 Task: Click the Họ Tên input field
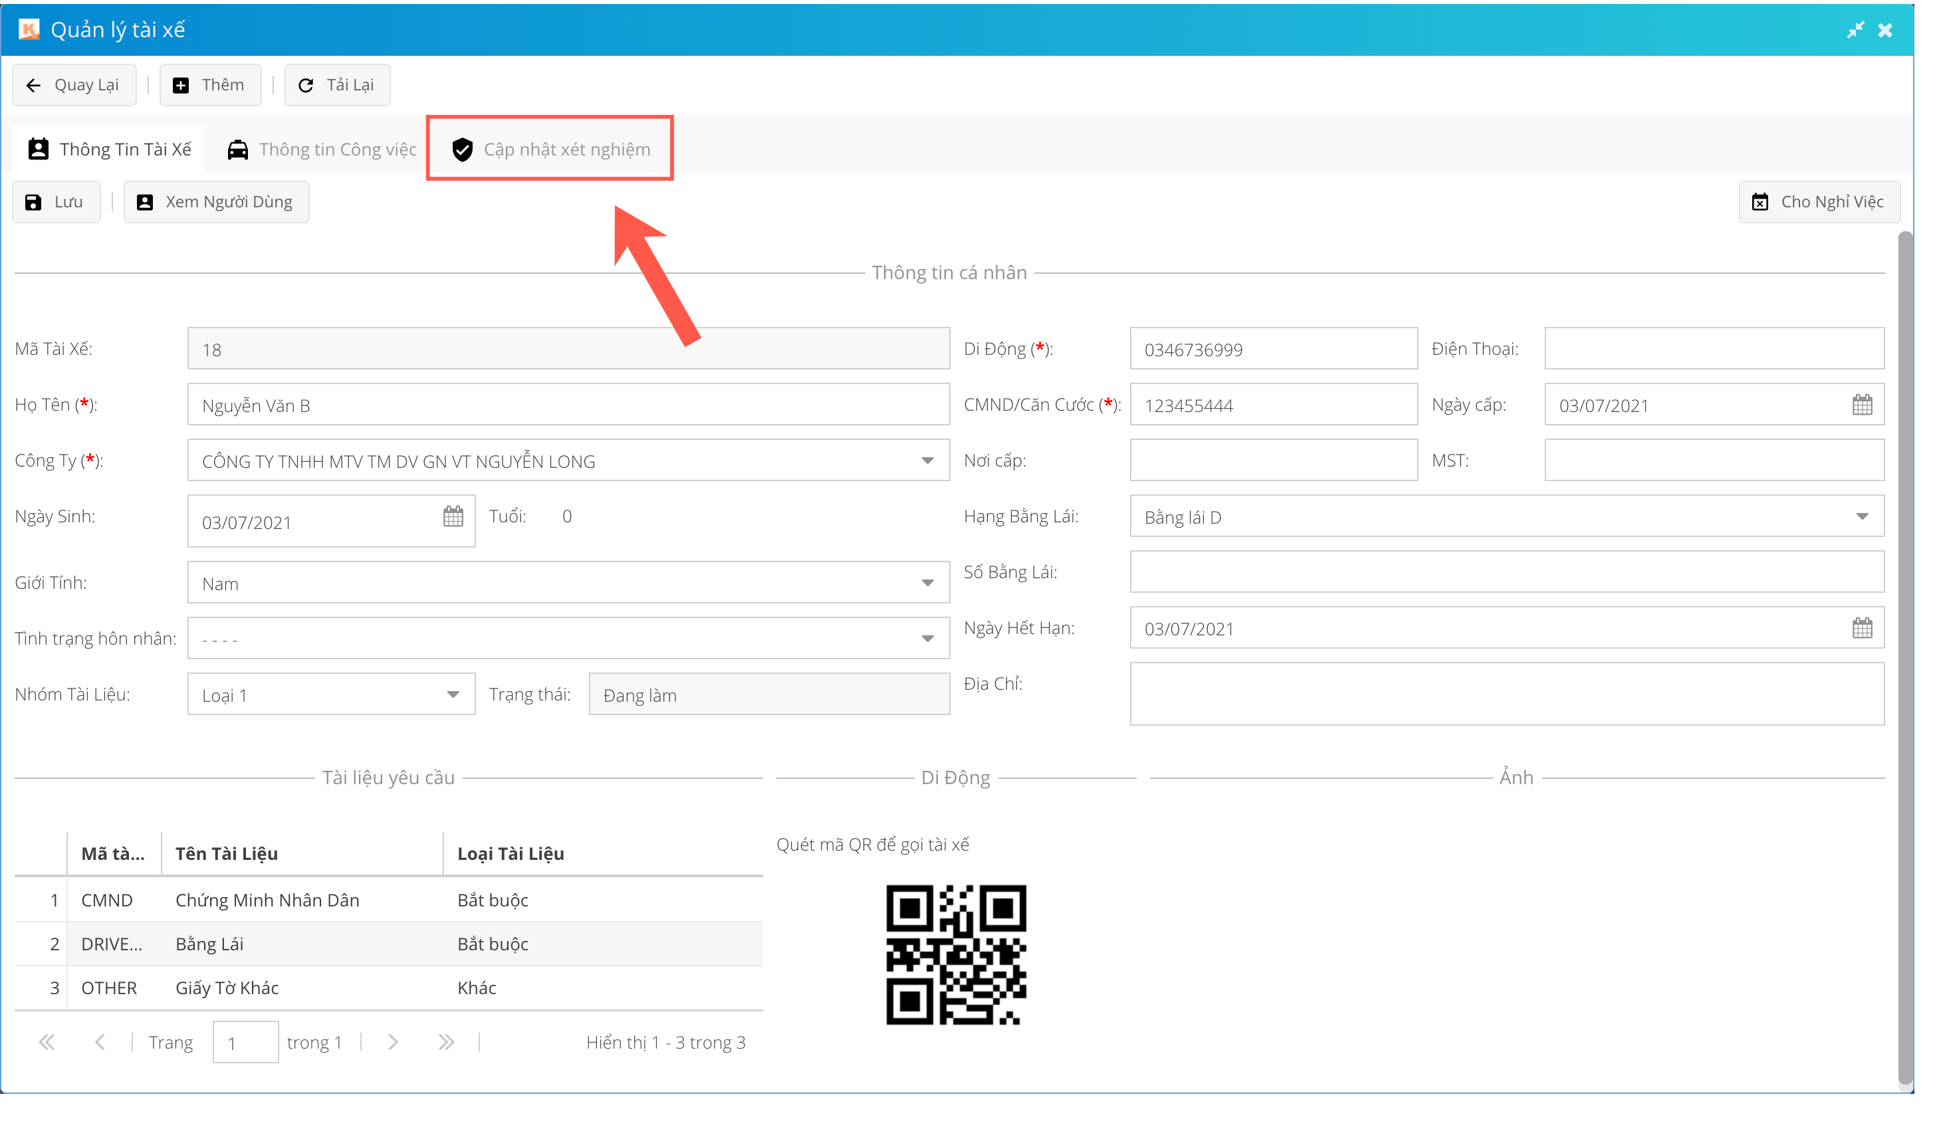click(x=568, y=405)
